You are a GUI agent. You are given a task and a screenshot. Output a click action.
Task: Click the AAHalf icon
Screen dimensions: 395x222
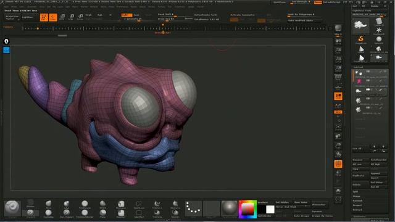[x=338, y=68]
